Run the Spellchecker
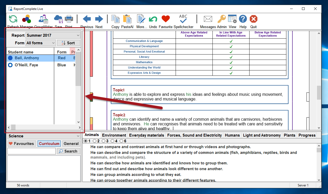Image resolution: width=328 pixels, height=194 pixels. point(183,19)
